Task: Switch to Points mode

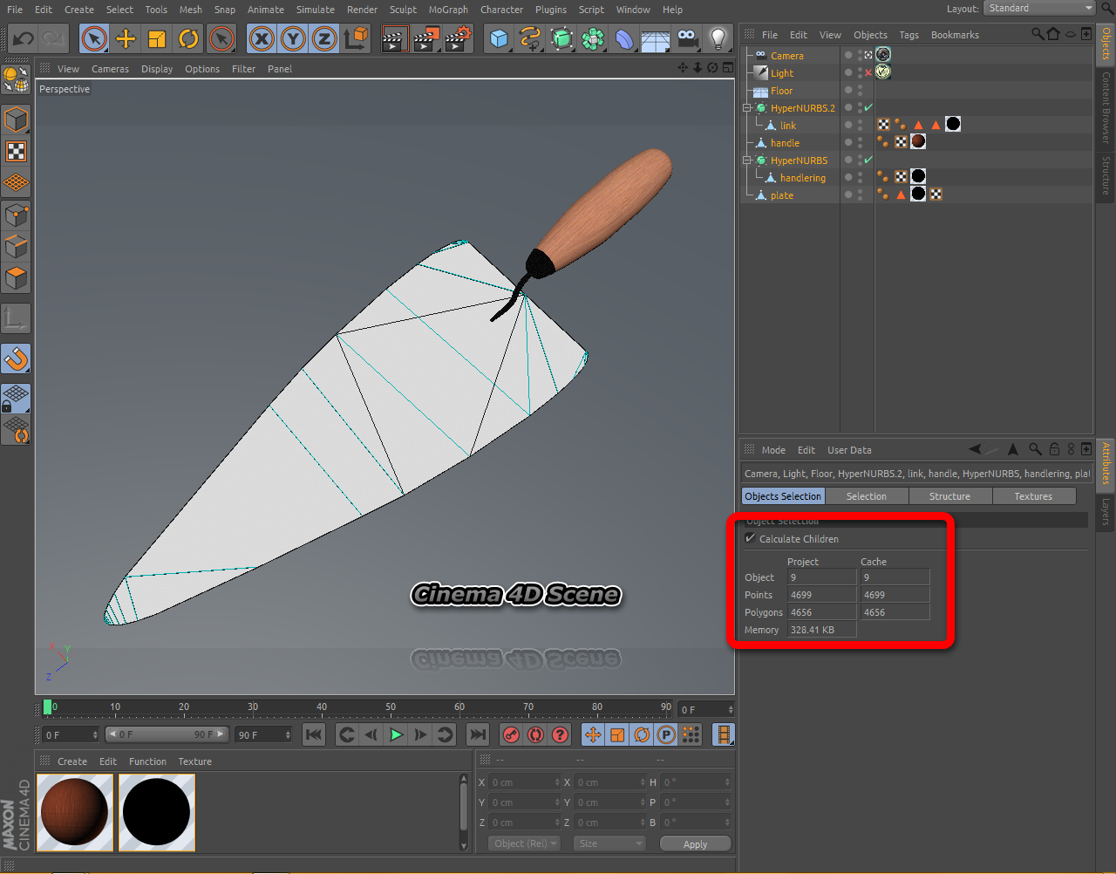Action: tap(17, 215)
